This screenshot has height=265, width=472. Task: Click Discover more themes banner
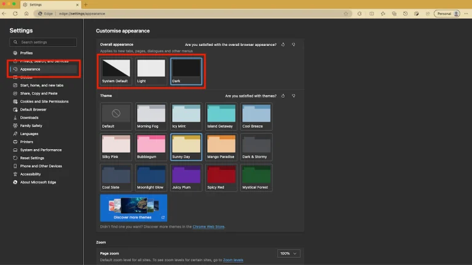[x=133, y=208]
